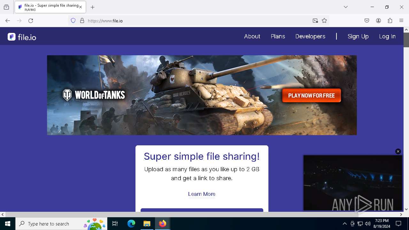
Task: Click the vertical scrollbar up arrow
Action: click(406, 30)
